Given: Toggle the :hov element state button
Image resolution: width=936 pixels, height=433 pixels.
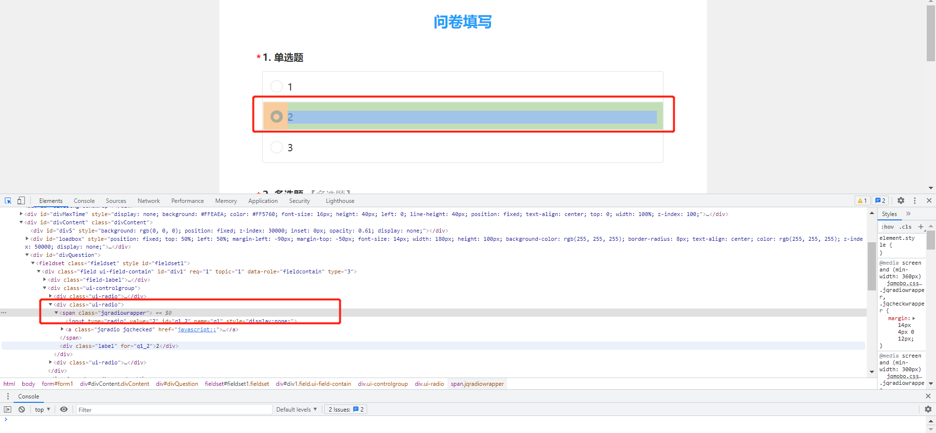Looking at the screenshot, I should pos(887,227).
